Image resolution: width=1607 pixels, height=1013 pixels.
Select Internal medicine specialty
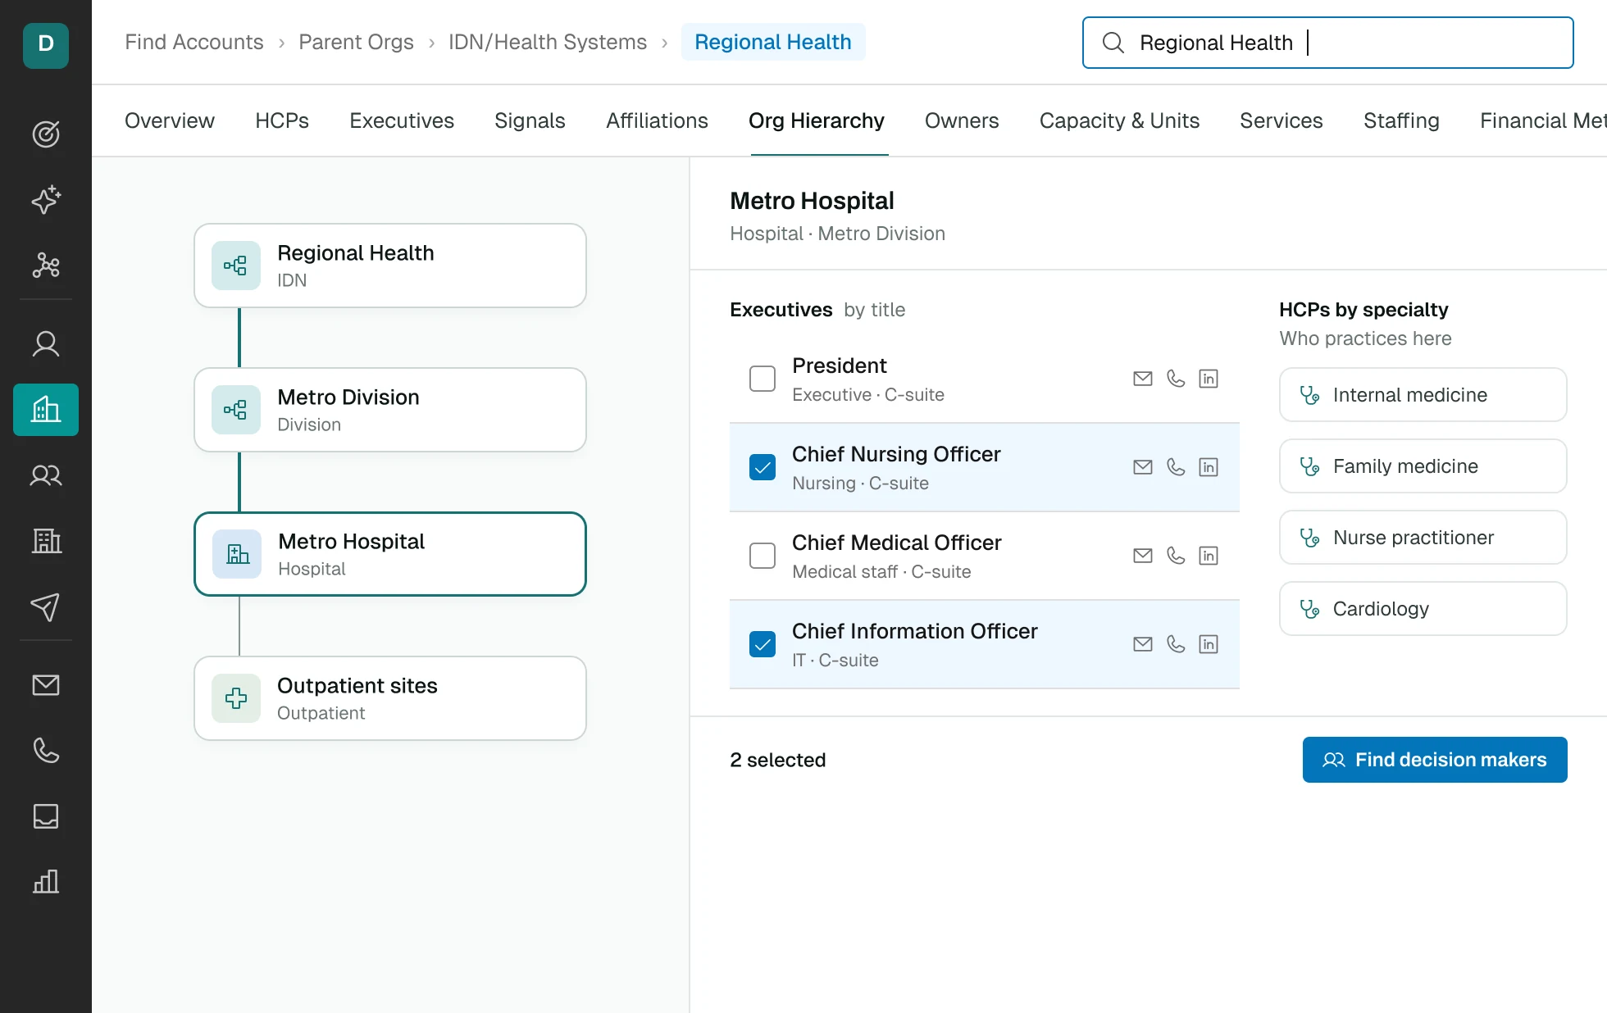point(1423,395)
